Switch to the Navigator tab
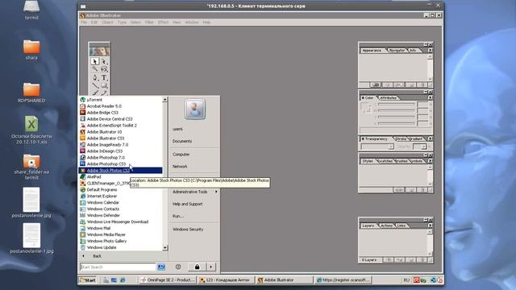The width and height of the screenshot is (516, 290). click(397, 50)
